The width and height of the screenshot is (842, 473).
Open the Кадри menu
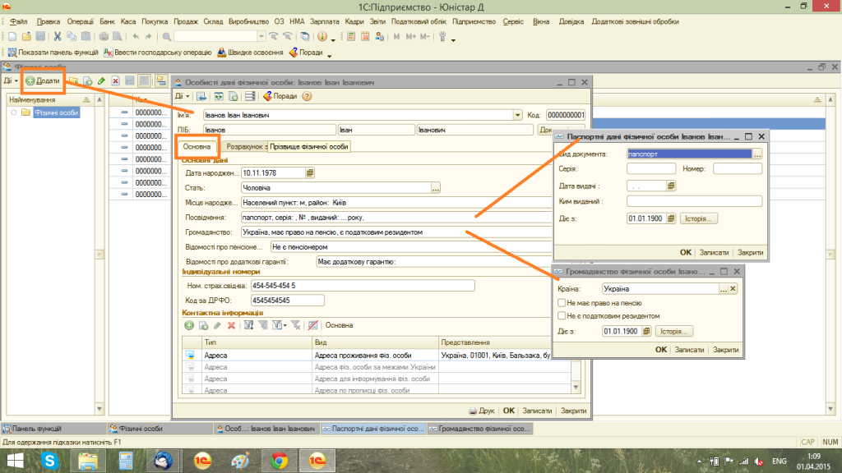coord(354,22)
